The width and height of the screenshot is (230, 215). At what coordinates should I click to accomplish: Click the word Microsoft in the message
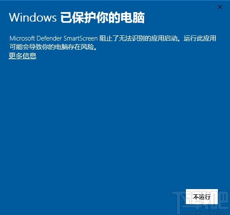pos(22,38)
